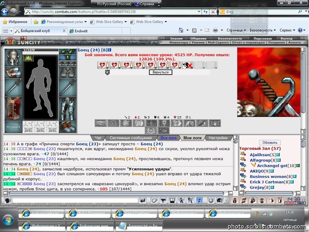
Task: Open the Отчет о переводах link
Action: coord(248,42)
